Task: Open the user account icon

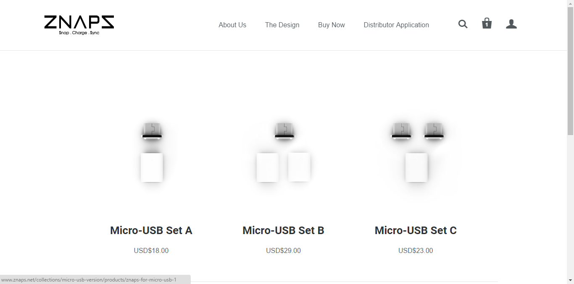Action: click(x=511, y=24)
